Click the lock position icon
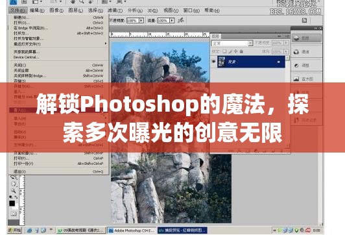The image size is (345, 235). coord(235,51)
